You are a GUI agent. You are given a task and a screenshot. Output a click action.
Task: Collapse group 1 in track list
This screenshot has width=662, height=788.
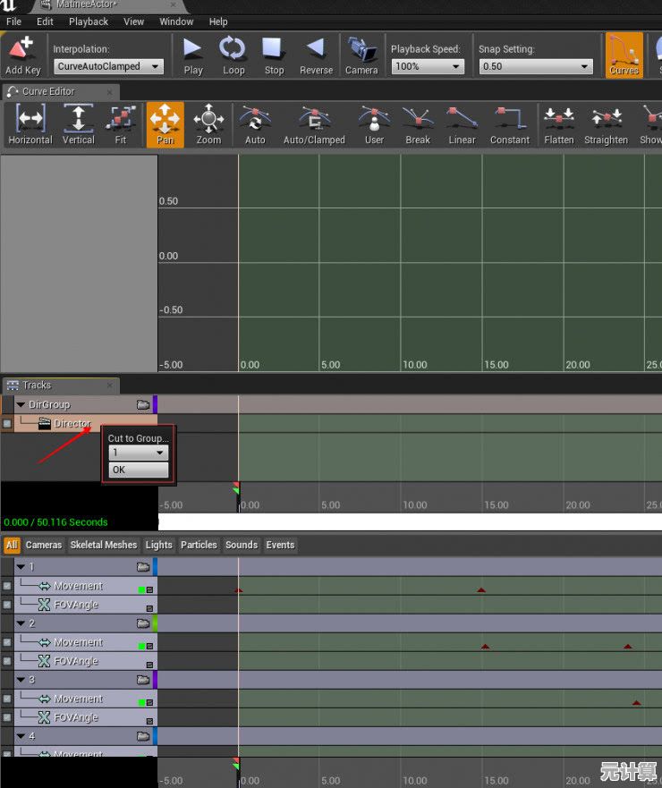21,567
